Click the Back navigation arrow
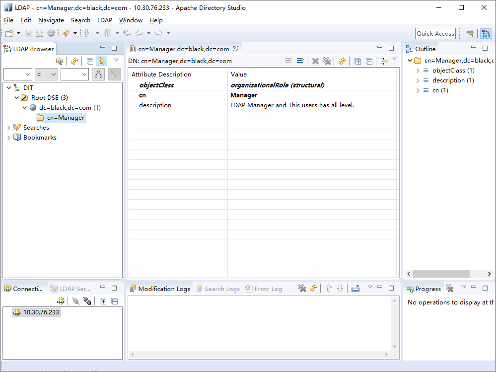496x372 pixels. [139, 33]
